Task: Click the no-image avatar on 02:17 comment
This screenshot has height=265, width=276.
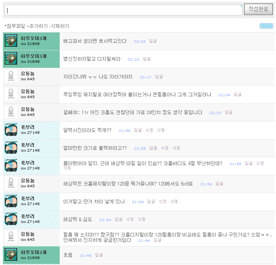Action: [11, 77]
